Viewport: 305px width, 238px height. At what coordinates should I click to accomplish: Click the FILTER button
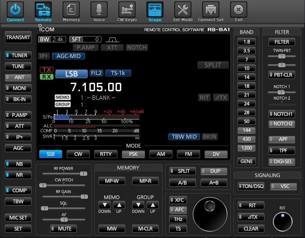coord(282,42)
